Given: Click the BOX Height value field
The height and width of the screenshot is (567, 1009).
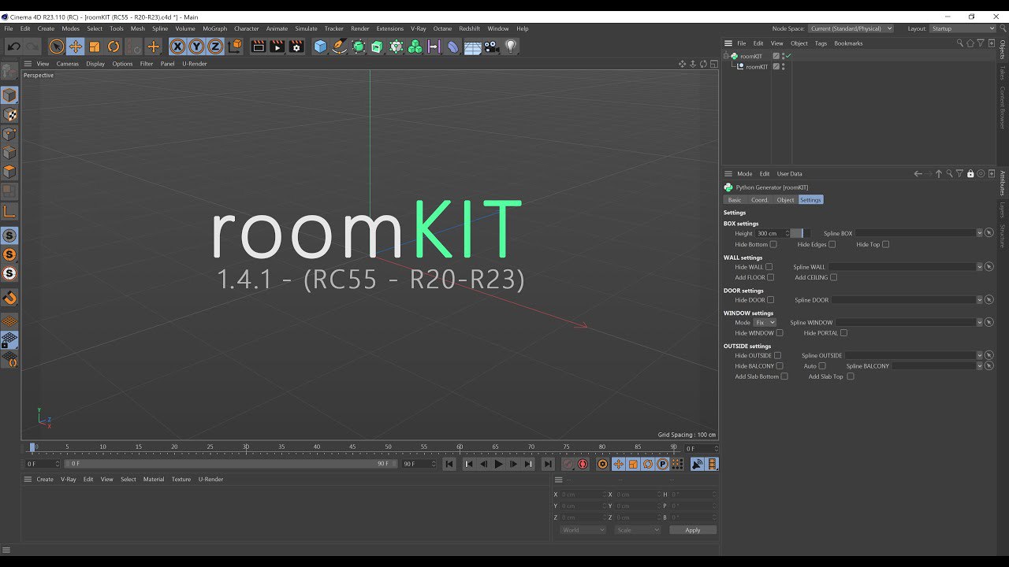Looking at the screenshot, I should (x=770, y=233).
